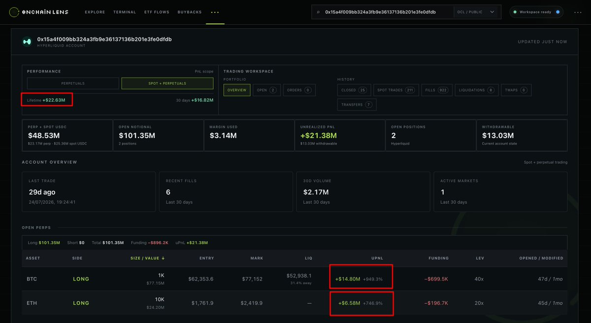This screenshot has height=323, width=591.
Task: Open the options menu beside Workspace ready
Action: (577, 12)
